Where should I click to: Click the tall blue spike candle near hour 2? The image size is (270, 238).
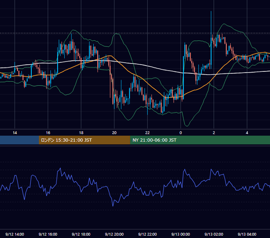pyautogui.click(x=211, y=40)
